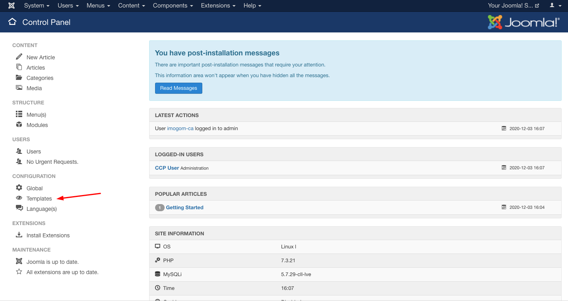Click calendar icon in Logged-in Users row
The image size is (568, 301).
tap(504, 168)
